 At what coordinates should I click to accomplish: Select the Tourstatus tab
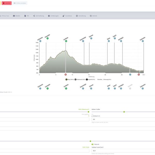point(67,16)
